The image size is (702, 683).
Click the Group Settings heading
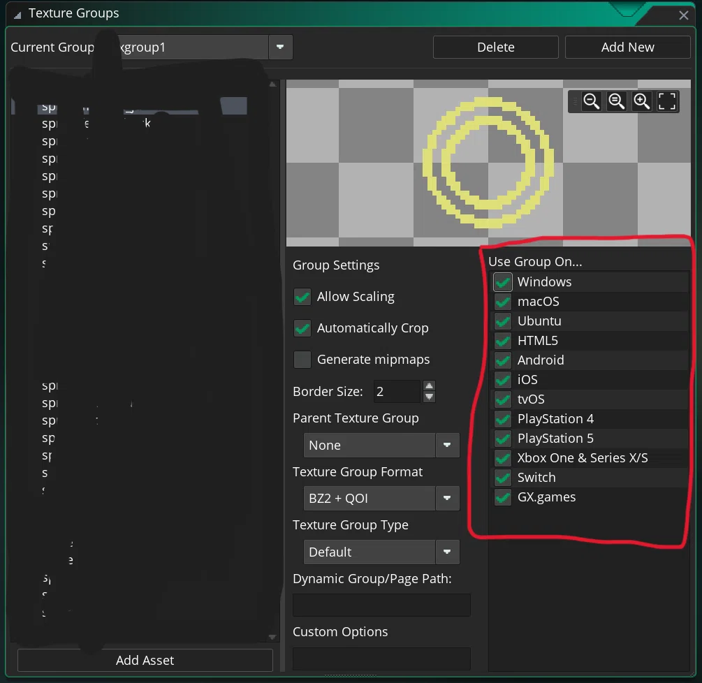pos(336,265)
